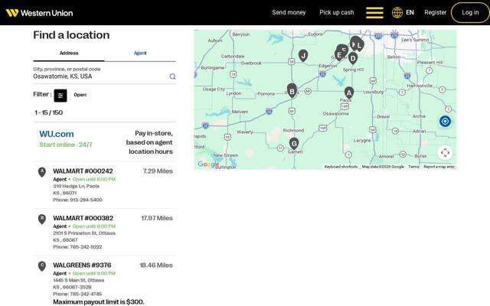Click the globe language icon

click(x=397, y=13)
